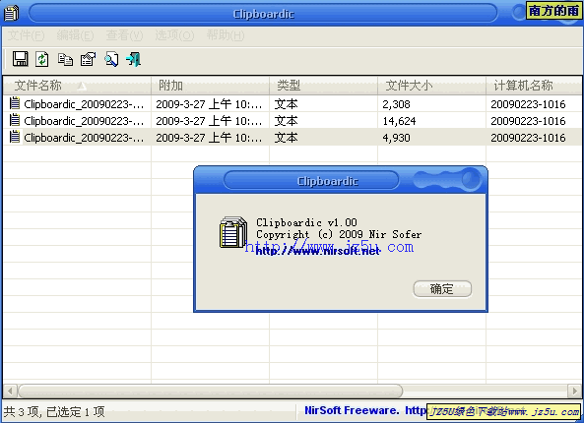This screenshot has height=423, width=584.
Task: Click the 文本 type cell in the 2,308 row
Action: (286, 104)
